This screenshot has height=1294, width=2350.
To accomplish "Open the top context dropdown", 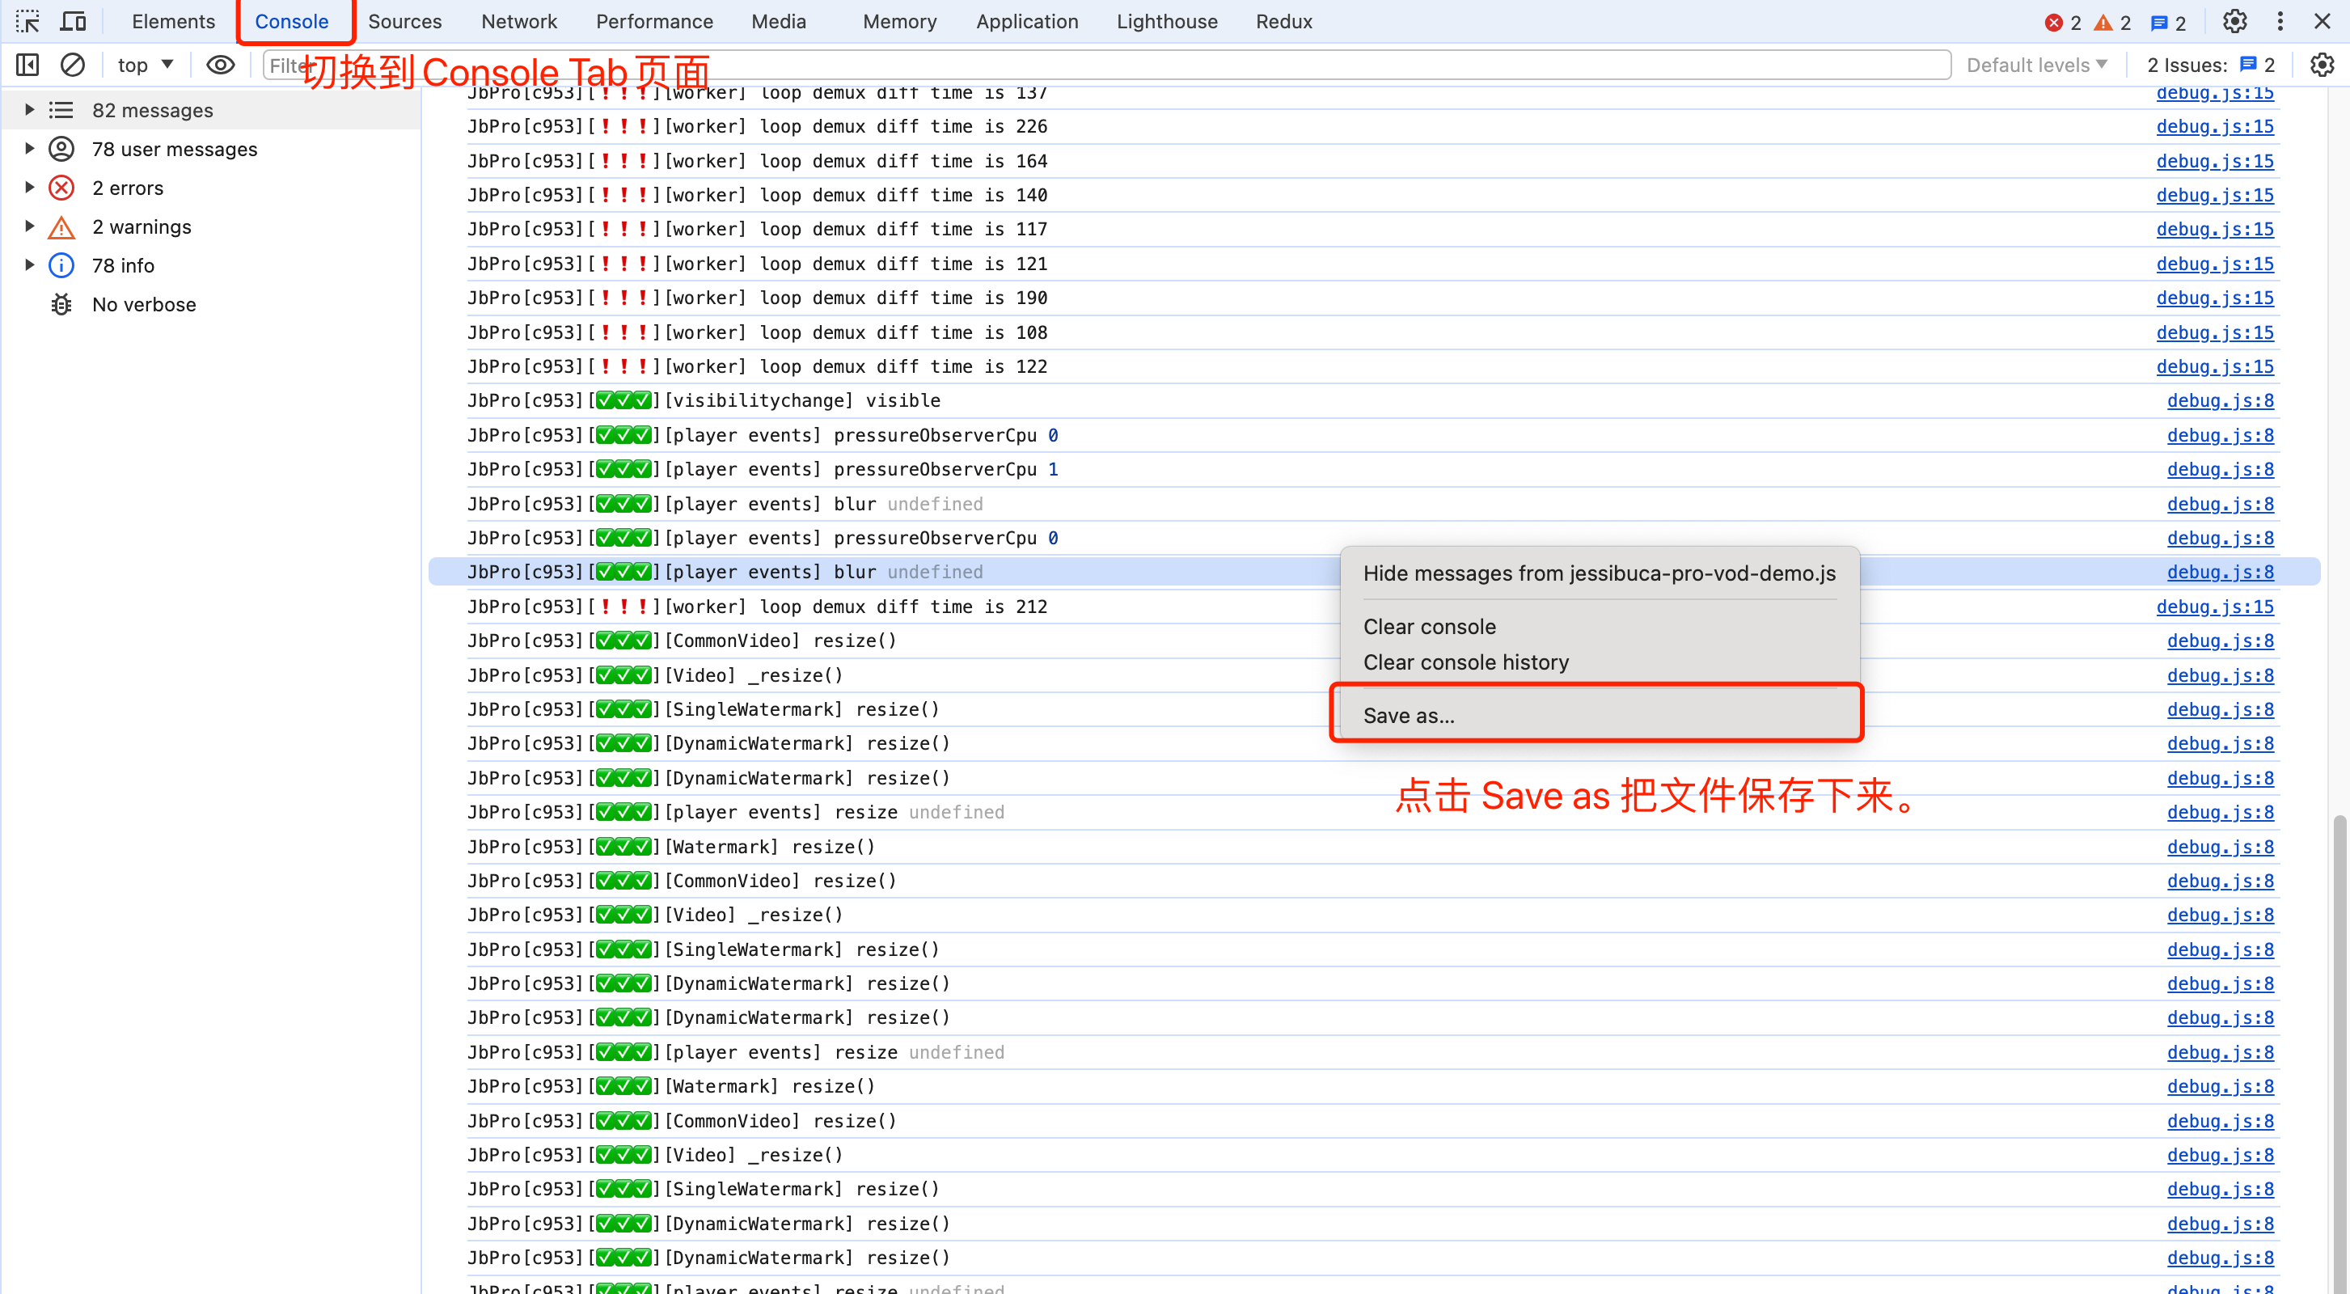I will click(145, 65).
